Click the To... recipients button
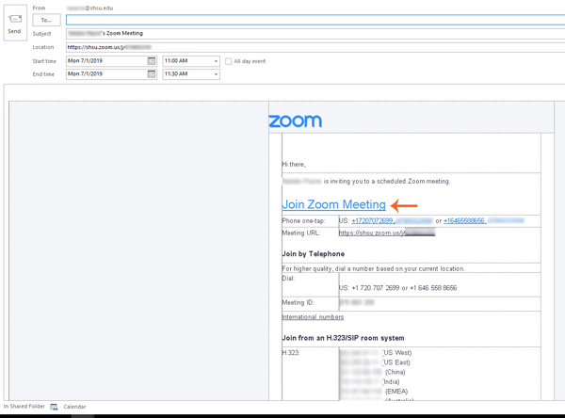 click(46, 20)
